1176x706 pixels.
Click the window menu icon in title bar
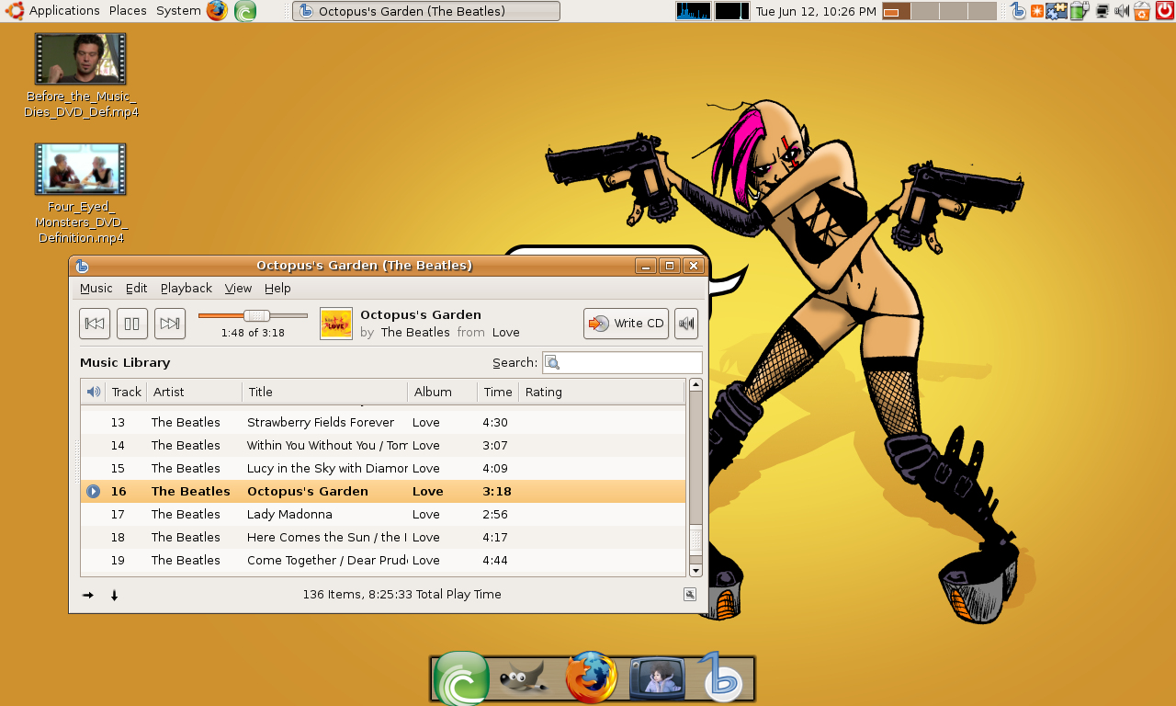coord(82,266)
